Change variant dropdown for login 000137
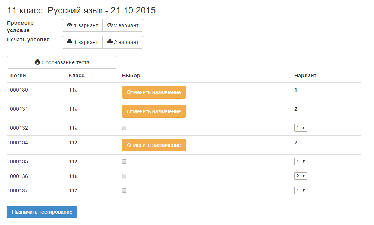Image resolution: width=374 pixels, height=225 pixels. pos(301,191)
